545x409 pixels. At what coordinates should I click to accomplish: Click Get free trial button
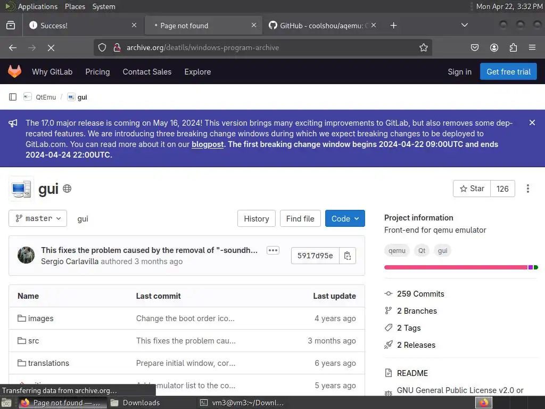(508, 72)
